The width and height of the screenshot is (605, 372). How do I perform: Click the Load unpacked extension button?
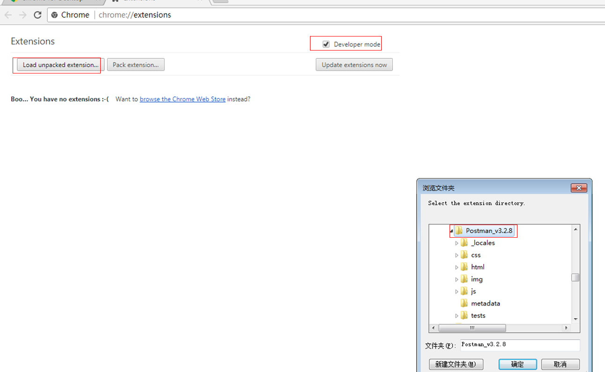(x=61, y=65)
